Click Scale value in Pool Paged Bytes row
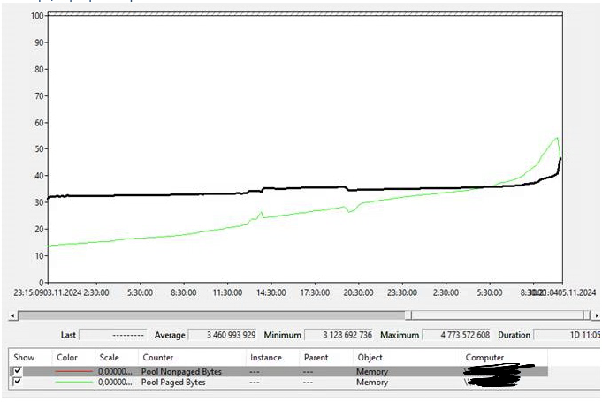602x402 pixels. click(115, 382)
